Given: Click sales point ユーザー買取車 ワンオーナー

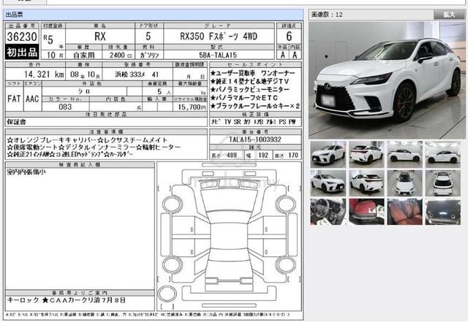Looking at the screenshot, I should point(252,73).
